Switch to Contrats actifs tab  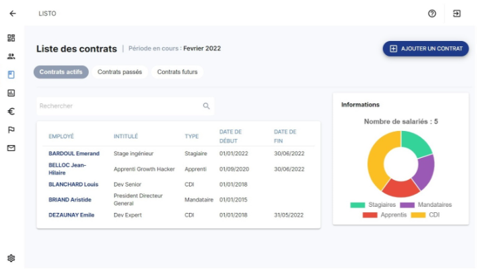click(61, 72)
